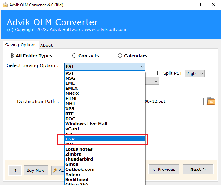
Task: Choose Thunderbird from the list
Action: 105,159
